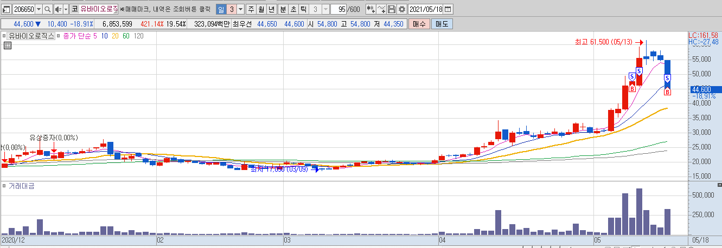Image resolution: width=722 pixels, height=248 pixels.
Task: Click the trading volume 6,853,599
Action: click(117, 24)
